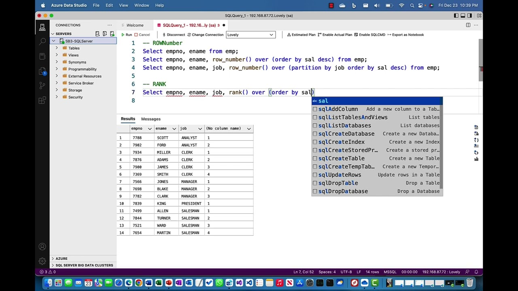Open the Accounts icon in the activity bar
The height and width of the screenshot is (291, 518).
click(42, 247)
